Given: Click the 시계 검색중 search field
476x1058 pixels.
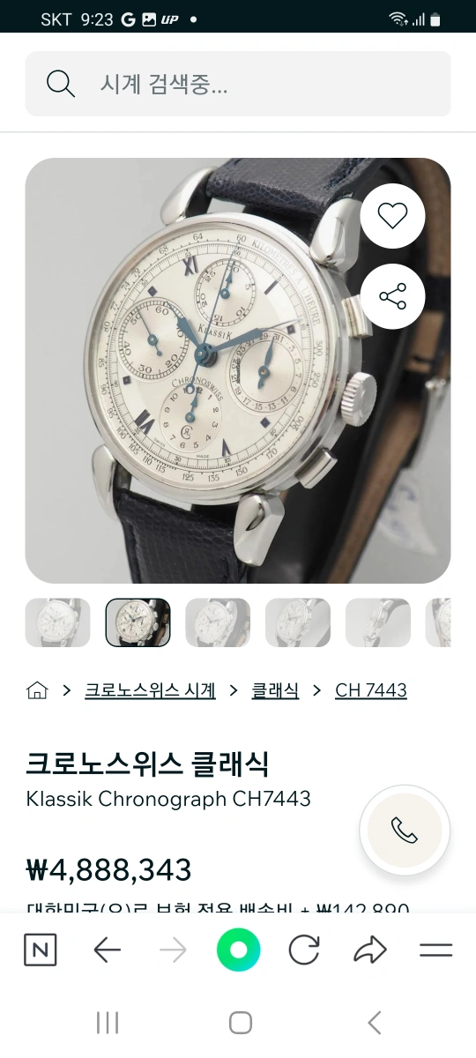Looking at the screenshot, I should pos(238,84).
